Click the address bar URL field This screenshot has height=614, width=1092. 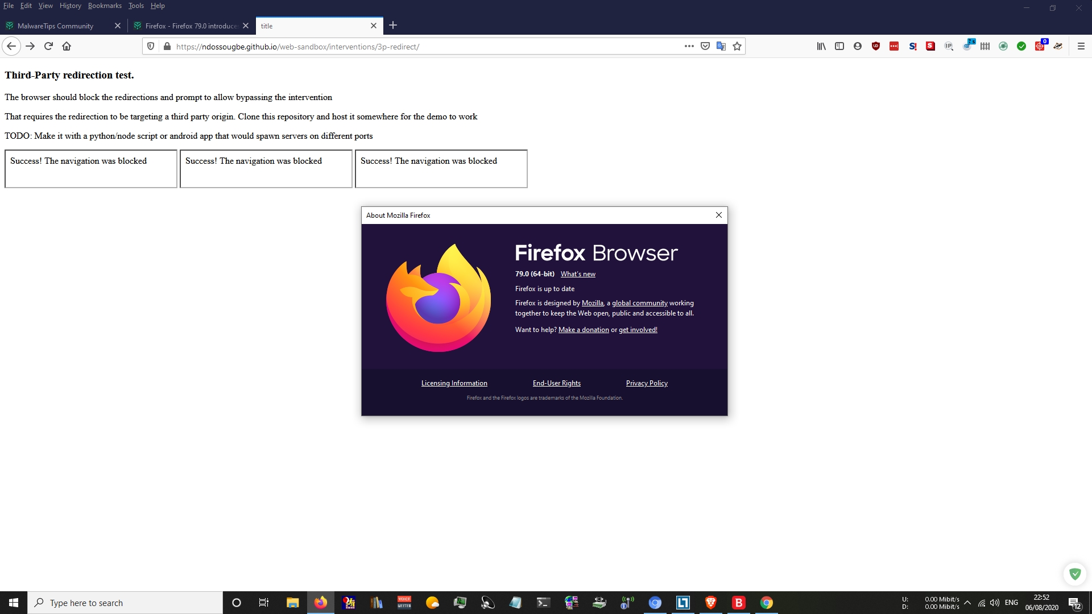(x=421, y=47)
